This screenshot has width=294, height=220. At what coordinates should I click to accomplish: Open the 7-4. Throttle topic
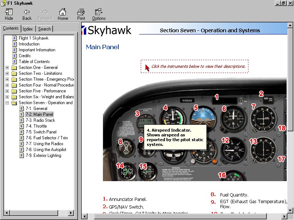click(x=36, y=126)
